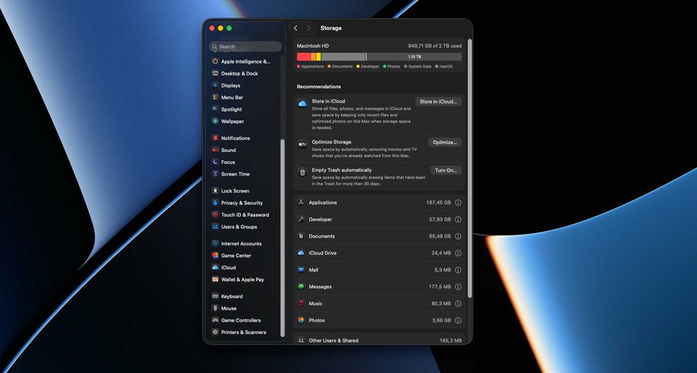
Task: Click the 1,15 TB free space label
Action: pos(415,57)
